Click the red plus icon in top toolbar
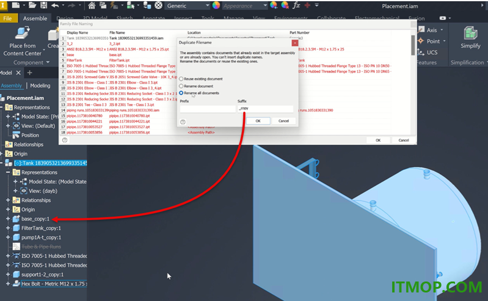The image size is (488, 301). (307, 5)
